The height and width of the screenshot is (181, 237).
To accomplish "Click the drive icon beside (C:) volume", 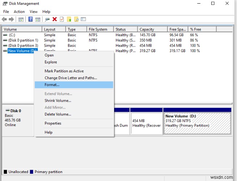I will pyautogui.click(x=5, y=35).
